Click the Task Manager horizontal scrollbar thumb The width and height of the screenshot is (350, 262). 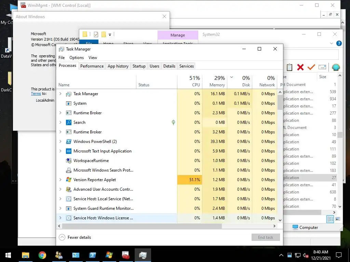[142, 226]
